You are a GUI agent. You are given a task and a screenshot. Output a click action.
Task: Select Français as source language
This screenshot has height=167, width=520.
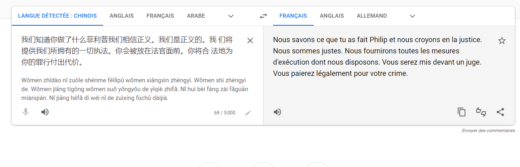(160, 16)
